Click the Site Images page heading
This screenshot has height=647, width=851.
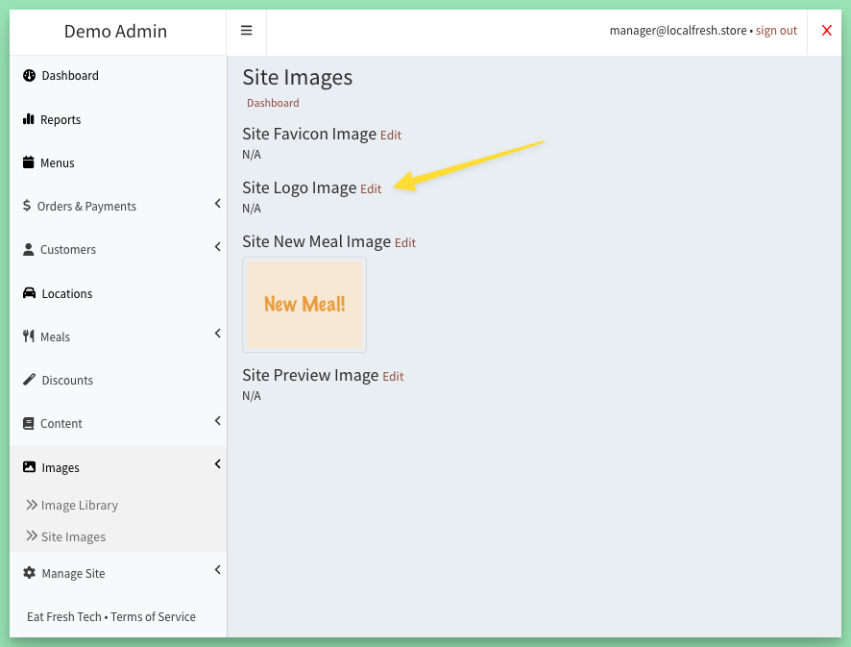tap(298, 77)
